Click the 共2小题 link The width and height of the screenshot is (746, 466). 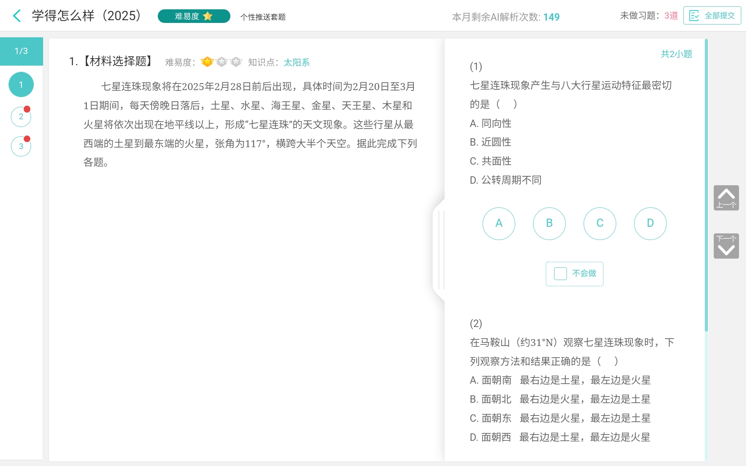pyautogui.click(x=676, y=54)
